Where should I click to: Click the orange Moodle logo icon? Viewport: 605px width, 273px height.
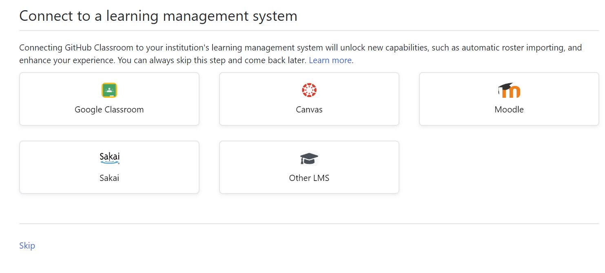pos(509,90)
